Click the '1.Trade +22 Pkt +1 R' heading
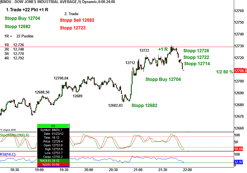The image size is (247, 173). tap(27, 10)
